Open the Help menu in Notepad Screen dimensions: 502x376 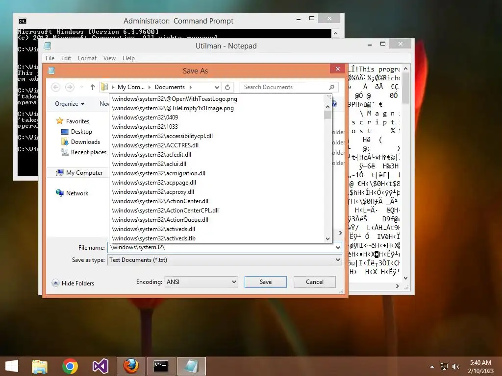point(128,58)
